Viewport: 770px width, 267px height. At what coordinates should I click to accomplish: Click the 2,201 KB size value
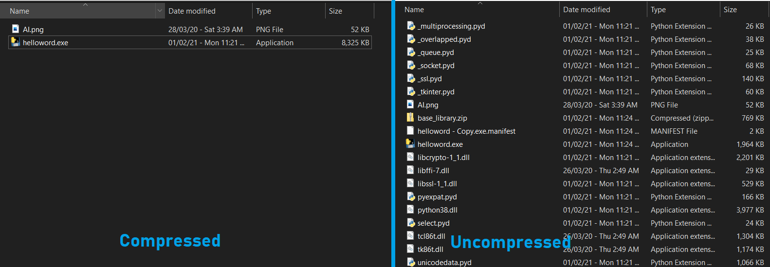tap(750, 158)
